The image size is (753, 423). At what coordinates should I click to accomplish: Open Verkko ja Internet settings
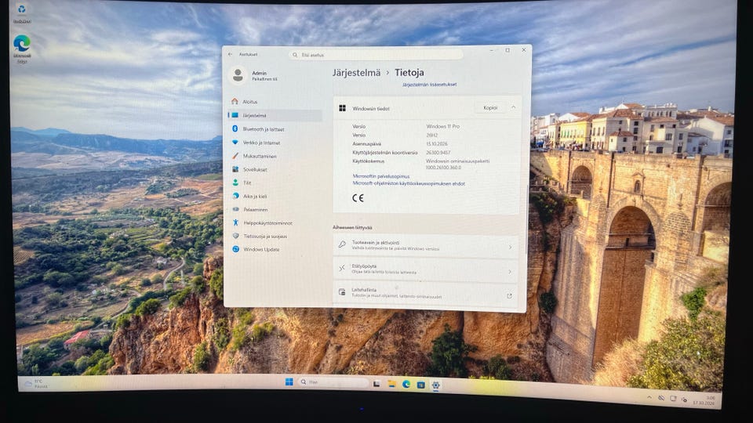point(275,143)
